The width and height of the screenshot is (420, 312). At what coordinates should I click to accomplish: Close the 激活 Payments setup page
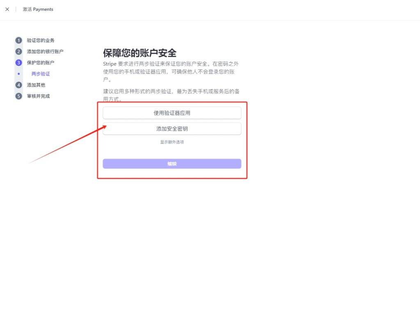click(x=7, y=9)
